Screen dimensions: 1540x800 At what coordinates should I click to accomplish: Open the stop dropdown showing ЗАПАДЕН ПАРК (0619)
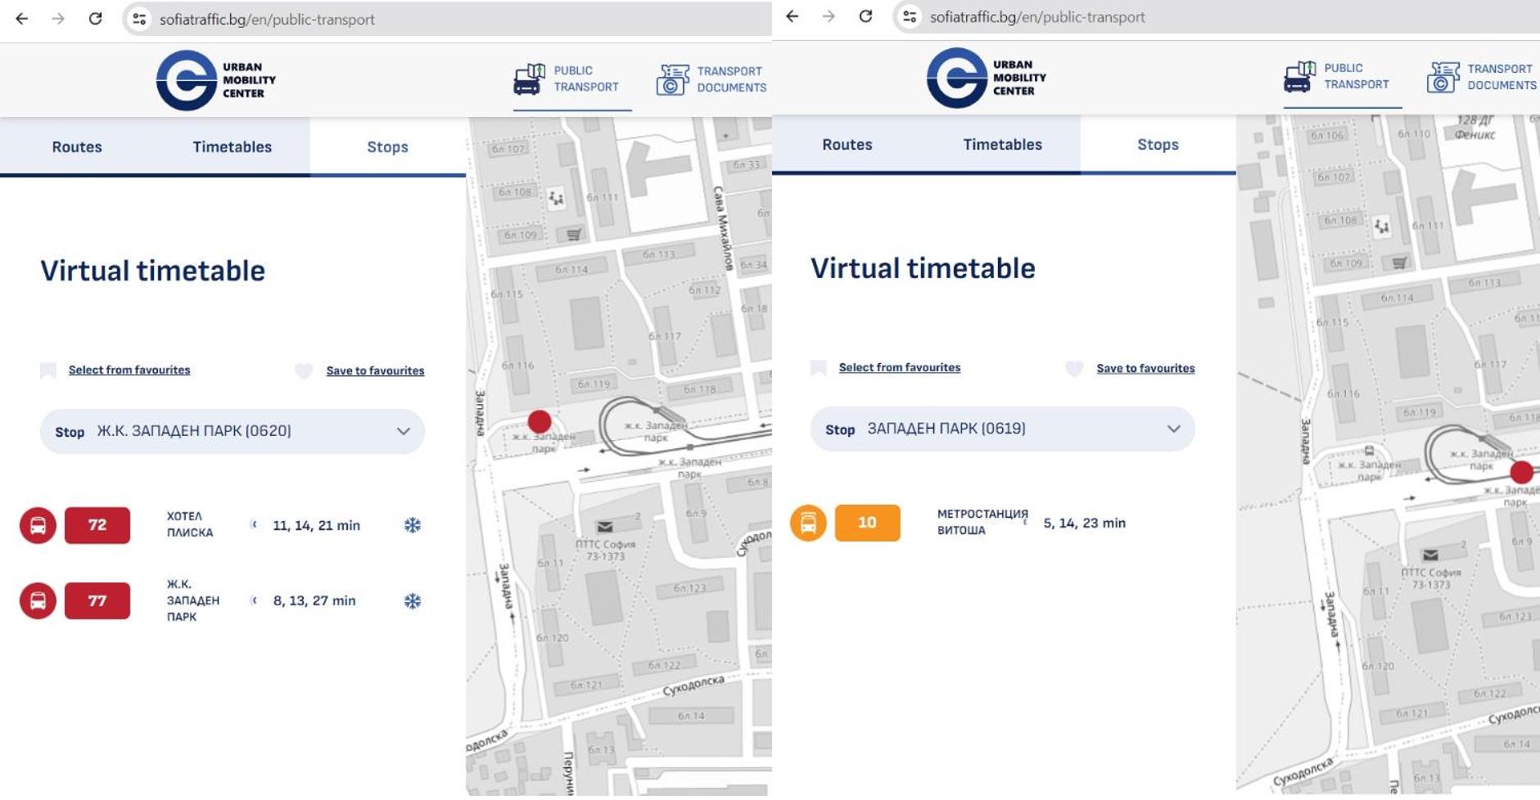pyautogui.click(x=1003, y=429)
